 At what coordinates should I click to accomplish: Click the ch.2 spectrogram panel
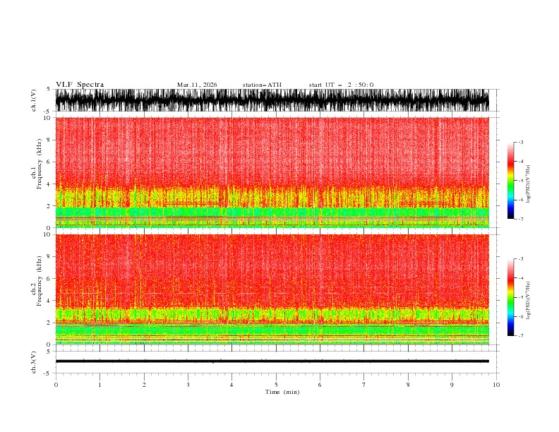[x=272, y=289]
